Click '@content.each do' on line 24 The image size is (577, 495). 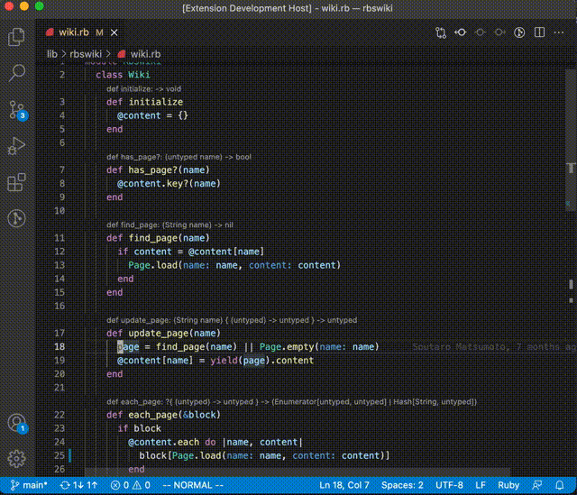172,442
